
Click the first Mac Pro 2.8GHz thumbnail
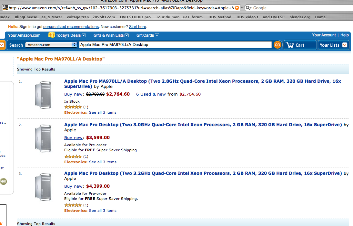tap(43, 95)
